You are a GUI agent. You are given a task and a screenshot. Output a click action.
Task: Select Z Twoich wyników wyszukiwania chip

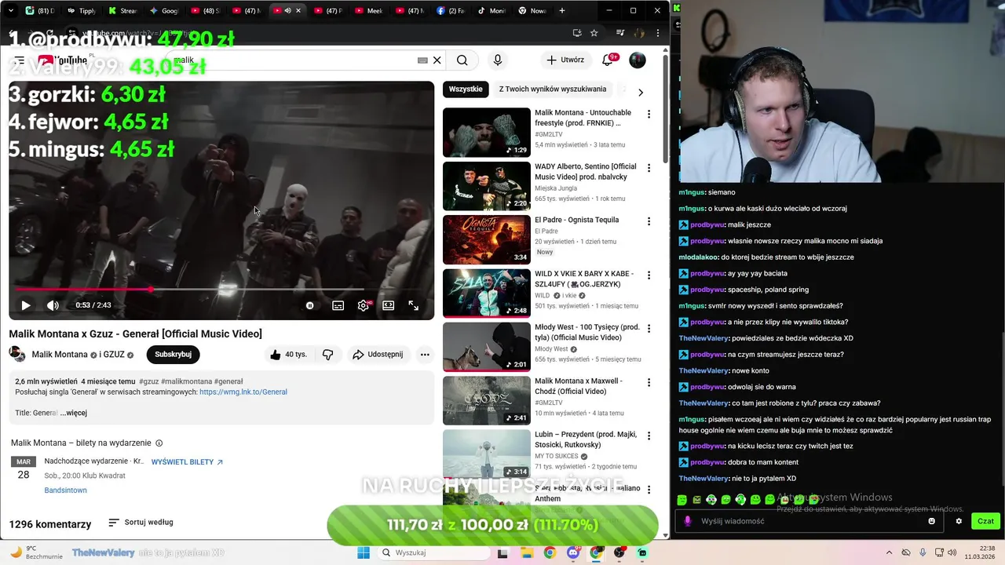[553, 89]
